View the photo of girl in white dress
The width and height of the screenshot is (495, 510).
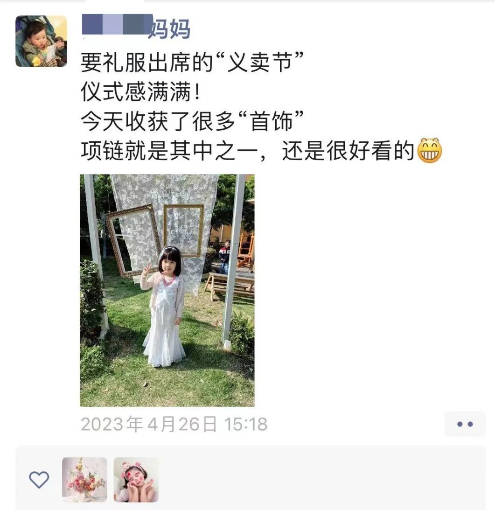tap(167, 290)
